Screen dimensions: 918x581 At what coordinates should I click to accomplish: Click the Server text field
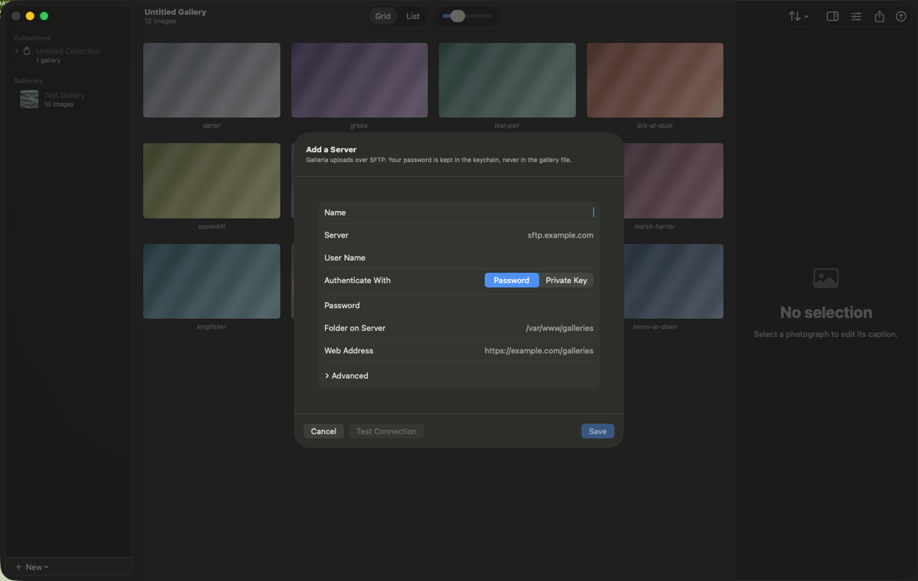[x=458, y=235]
